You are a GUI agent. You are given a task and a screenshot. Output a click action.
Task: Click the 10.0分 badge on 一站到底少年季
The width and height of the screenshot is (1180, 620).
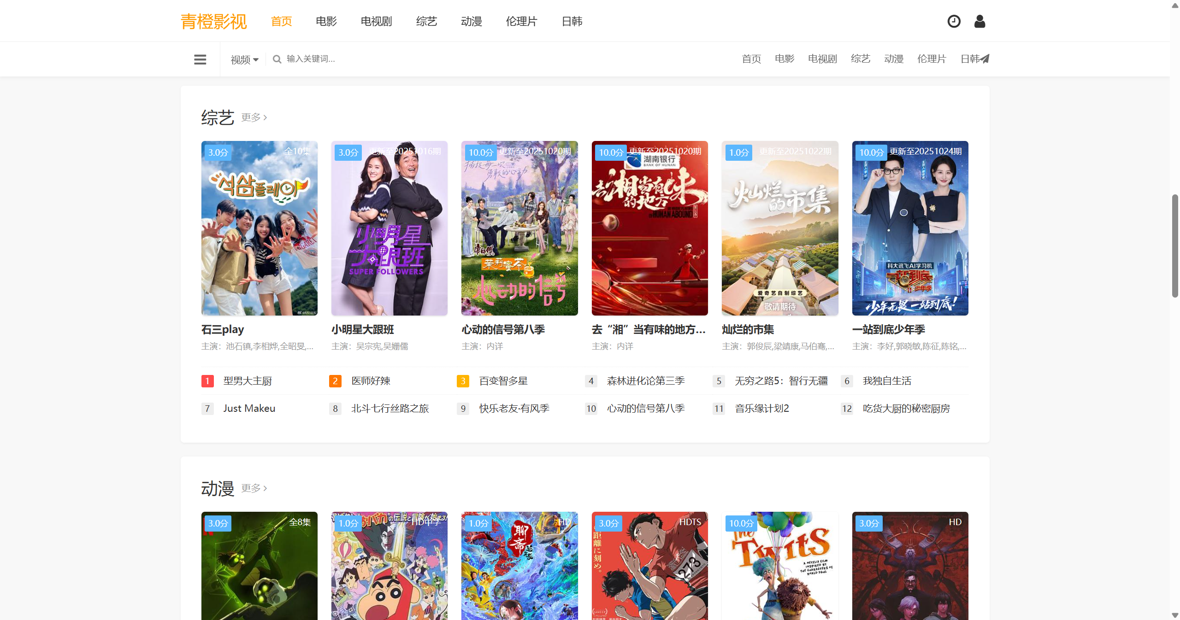pos(871,152)
